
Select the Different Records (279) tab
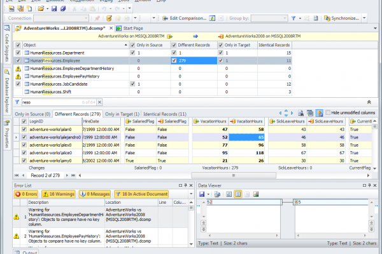click(x=78, y=114)
